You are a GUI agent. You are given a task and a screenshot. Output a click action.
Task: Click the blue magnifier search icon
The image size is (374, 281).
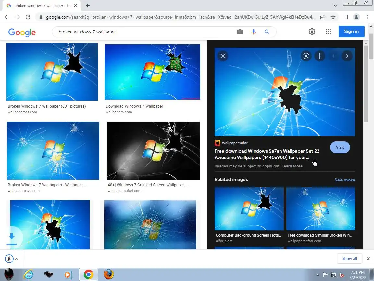[267, 32]
